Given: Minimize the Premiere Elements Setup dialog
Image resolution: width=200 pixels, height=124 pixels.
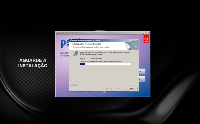Looking at the screenshot, I should [132, 40].
